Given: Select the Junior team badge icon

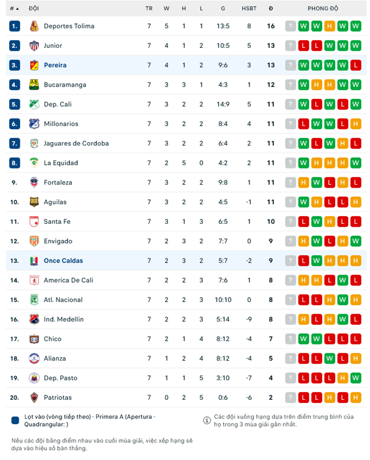Looking at the screenshot, I should [x=34, y=46].
